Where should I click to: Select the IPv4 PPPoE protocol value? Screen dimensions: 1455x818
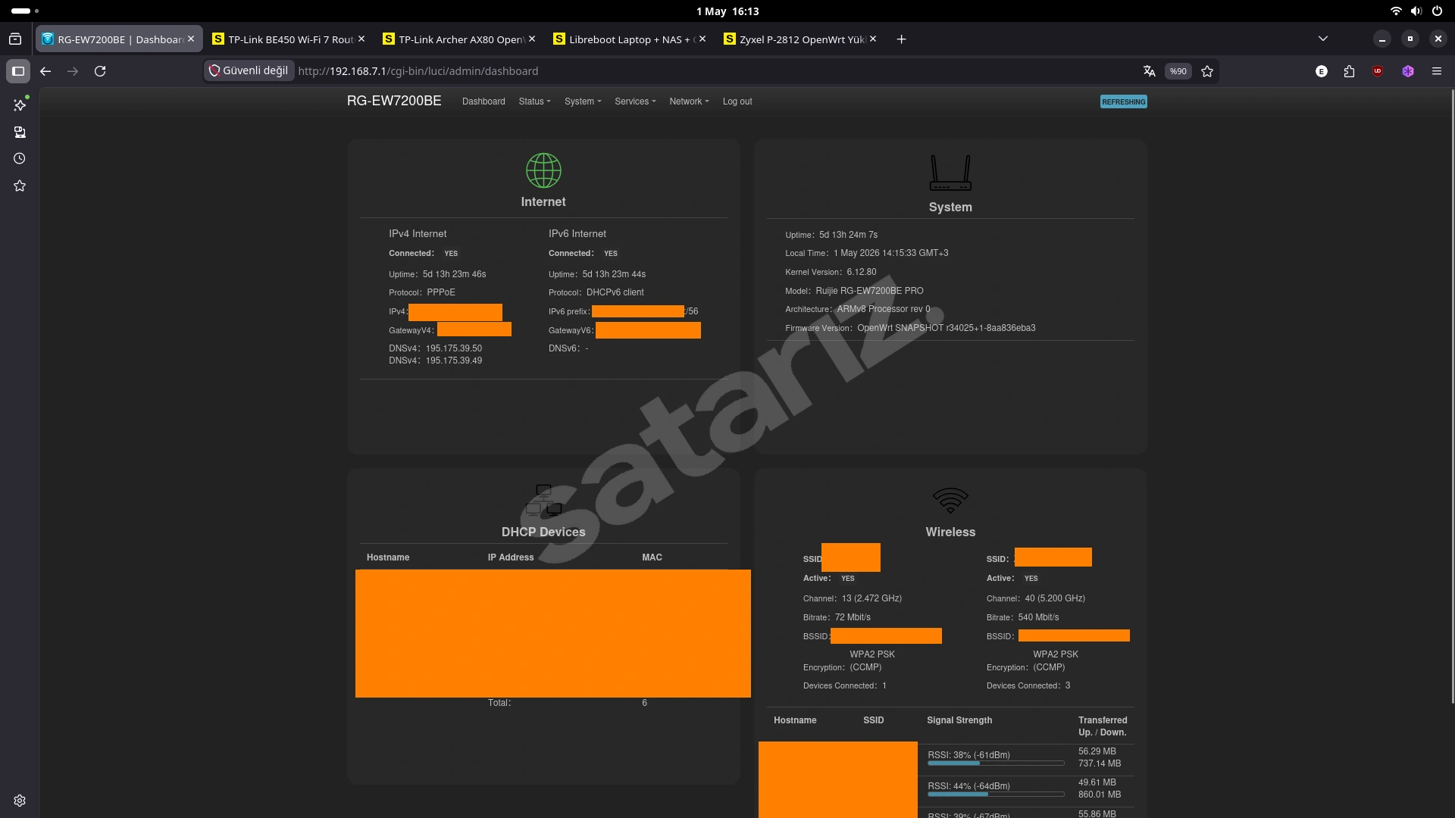point(441,292)
